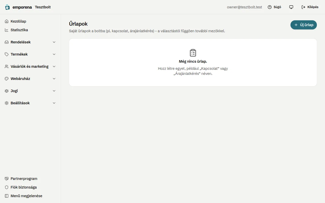The height and width of the screenshot is (203, 325).
Task: Open the Jogi menu section
Action: [x=30, y=91]
